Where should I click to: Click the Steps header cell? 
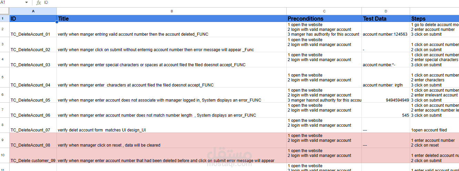(x=435, y=19)
